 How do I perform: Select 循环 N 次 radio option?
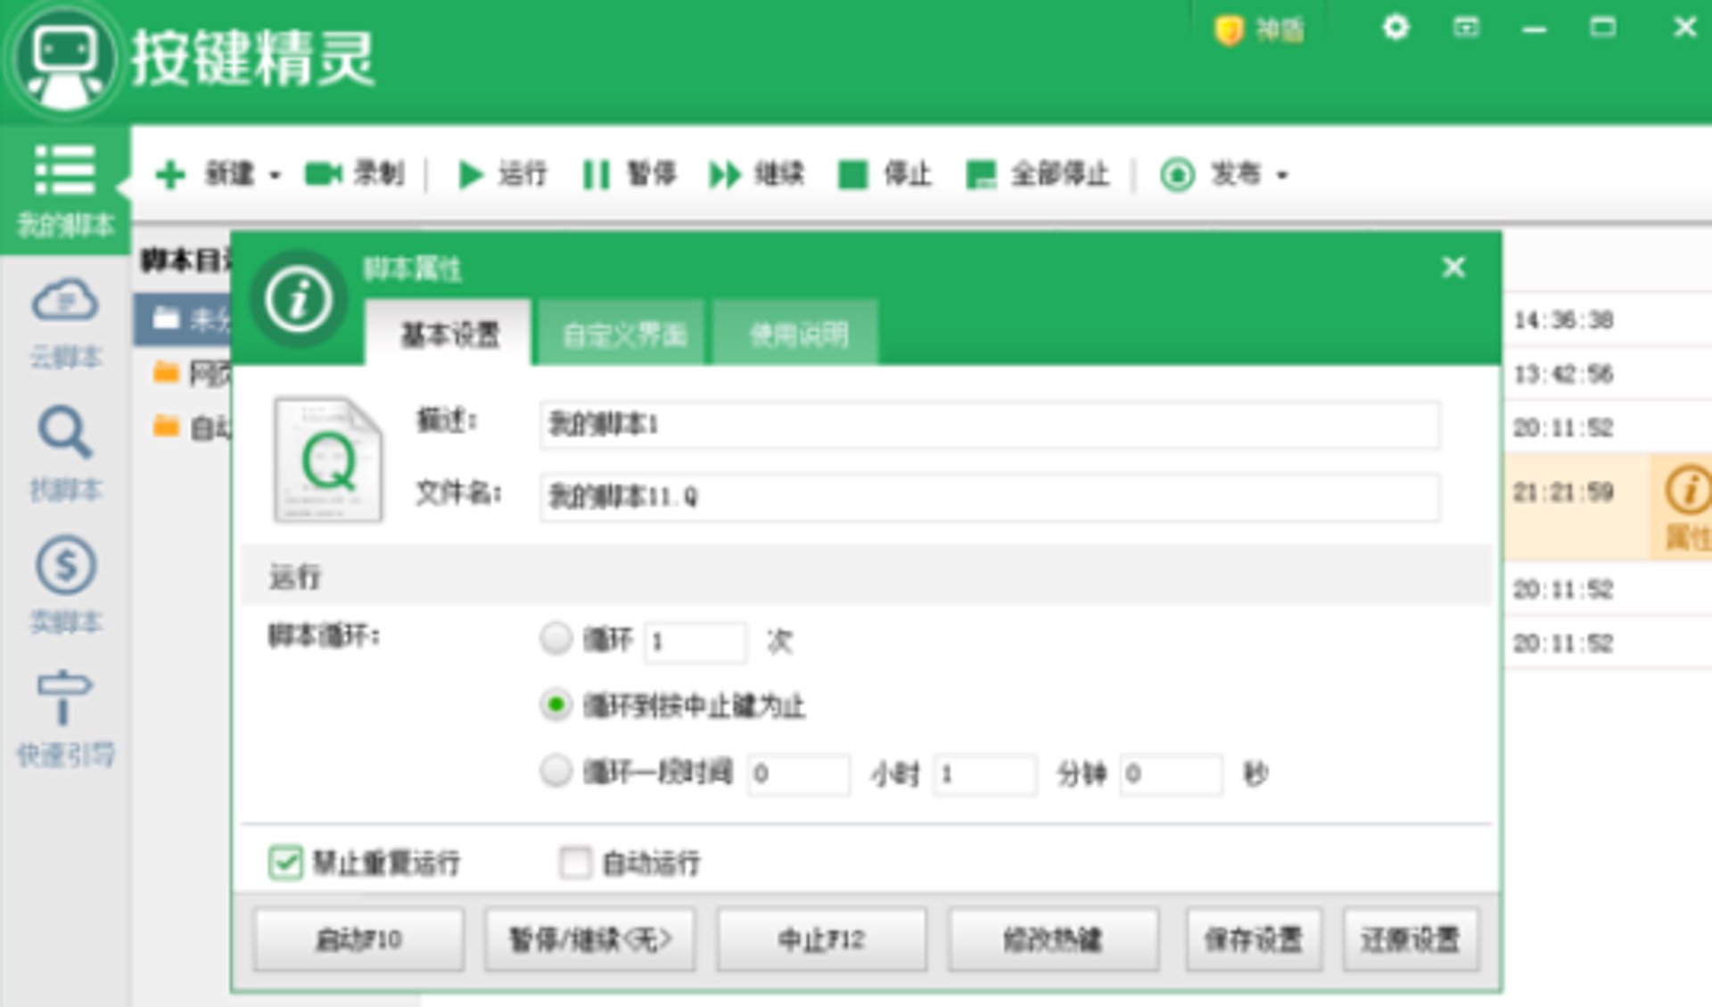tap(556, 639)
